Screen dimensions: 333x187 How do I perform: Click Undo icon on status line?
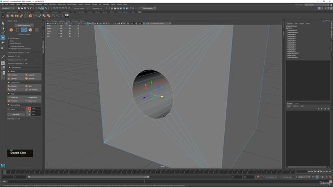point(28,8)
